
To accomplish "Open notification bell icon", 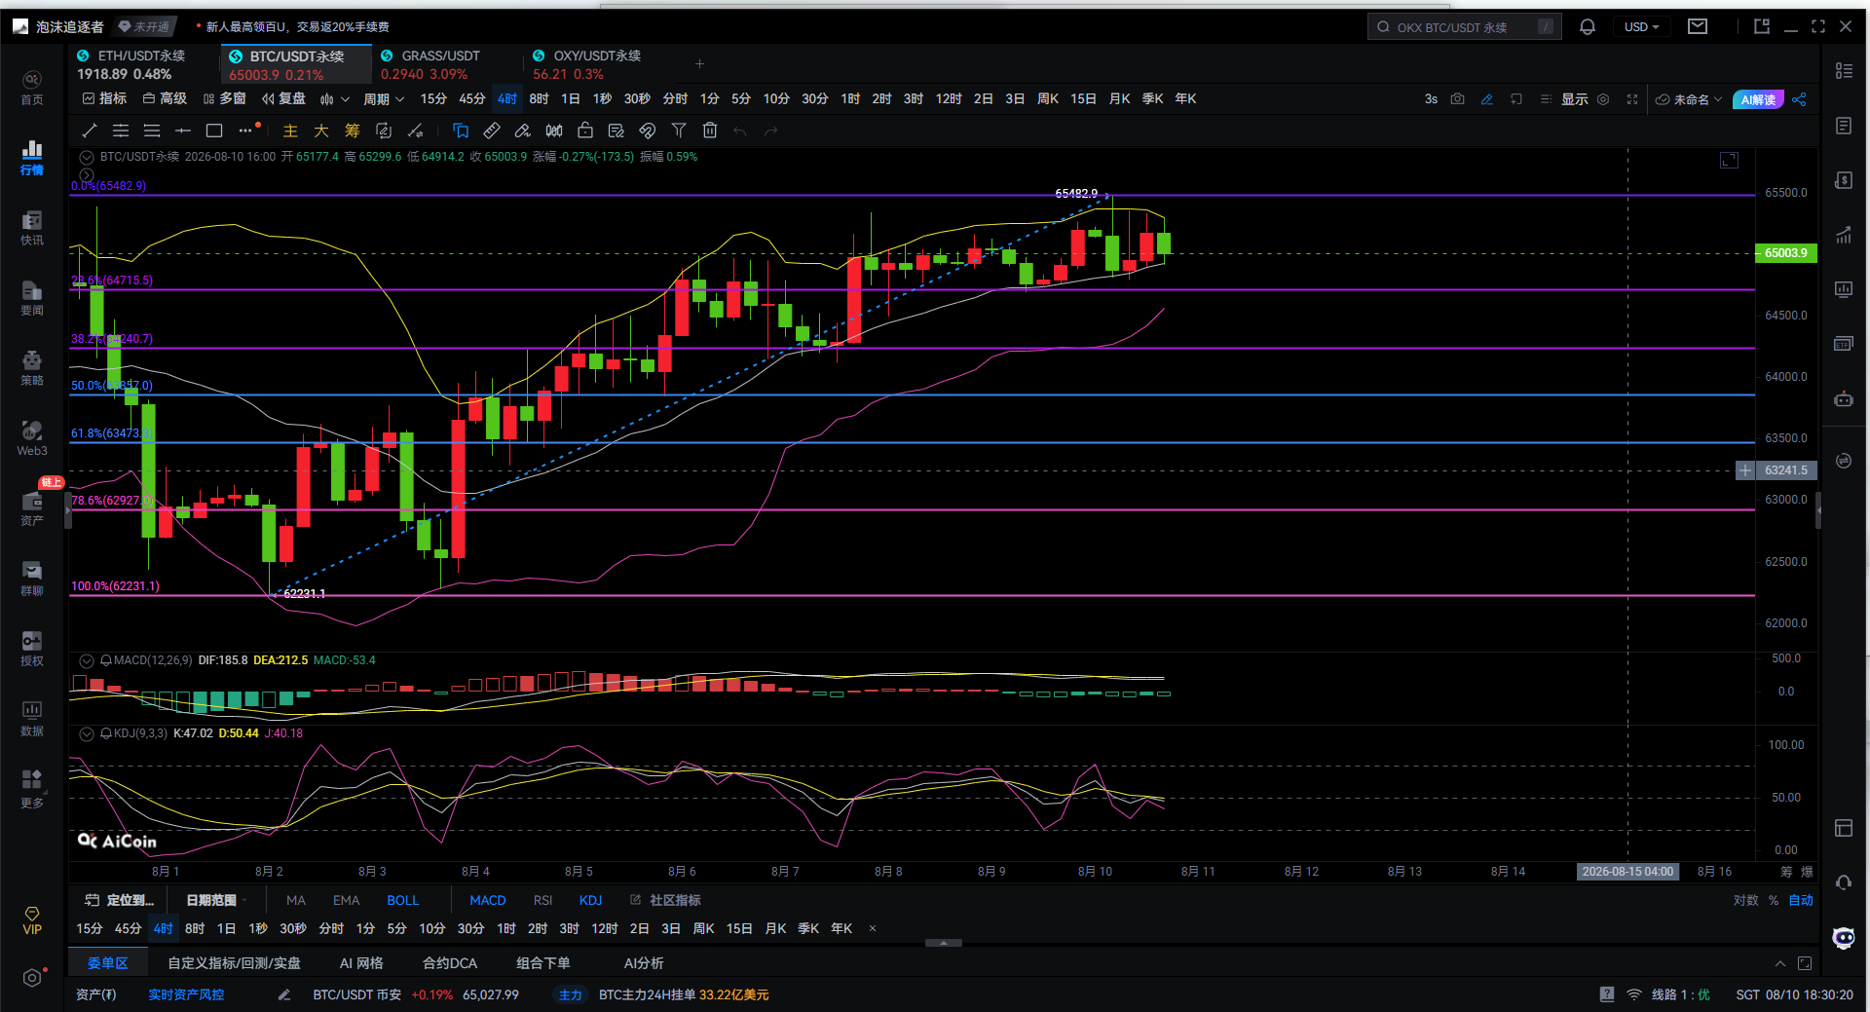I will [x=1588, y=27].
